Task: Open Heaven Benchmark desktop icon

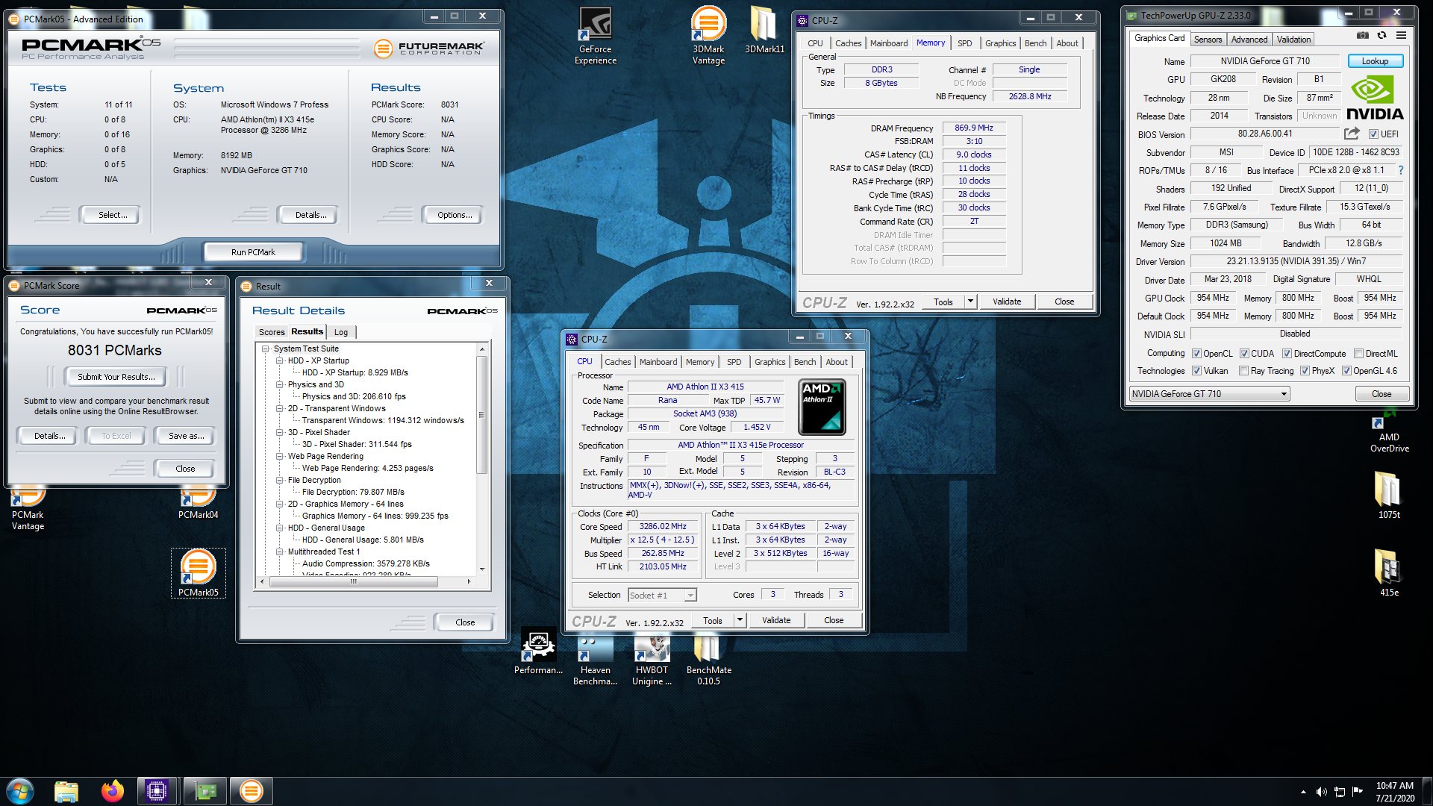Action: [596, 660]
